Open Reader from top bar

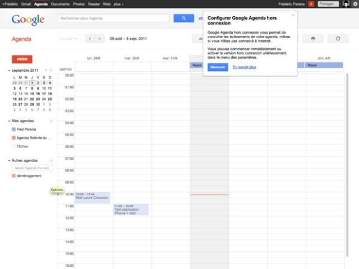pyautogui.click(x=94, y=4)
